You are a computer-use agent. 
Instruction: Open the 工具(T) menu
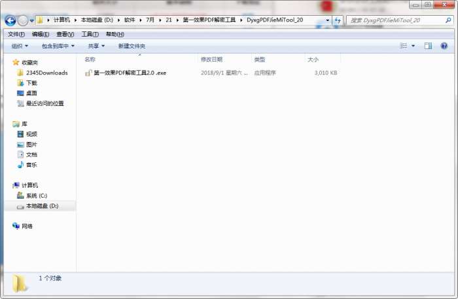click(90, 34)
